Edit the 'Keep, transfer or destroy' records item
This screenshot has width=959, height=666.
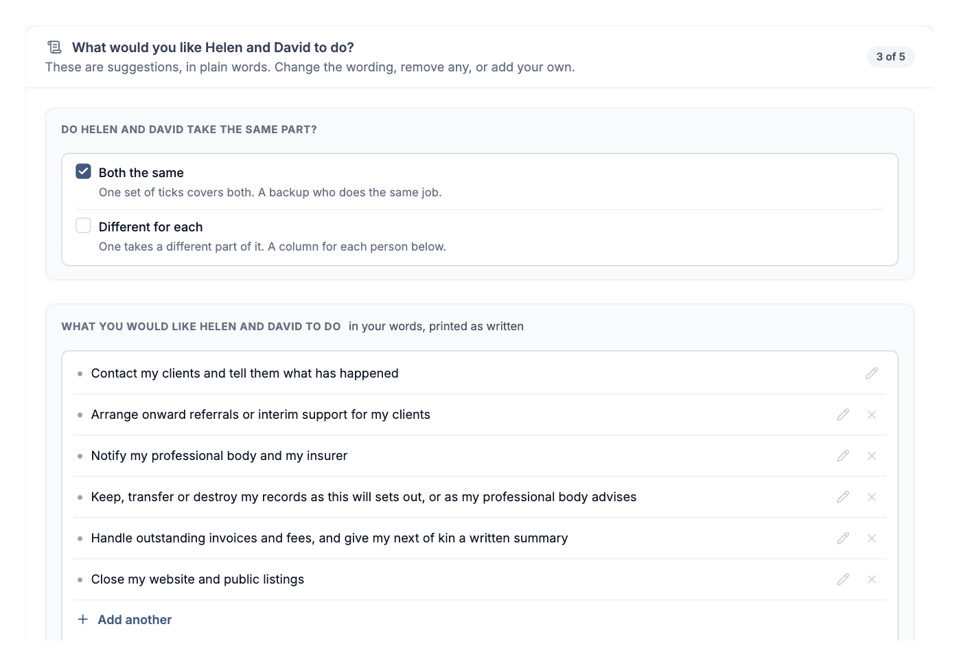[x=843, y=497]
